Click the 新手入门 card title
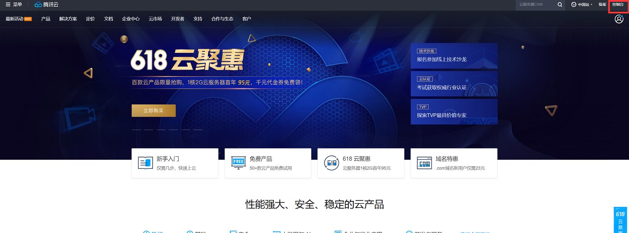This screenshot has height=233, width=629. (168, 159)
